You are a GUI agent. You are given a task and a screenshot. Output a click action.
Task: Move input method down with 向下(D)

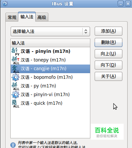point(108,65)
